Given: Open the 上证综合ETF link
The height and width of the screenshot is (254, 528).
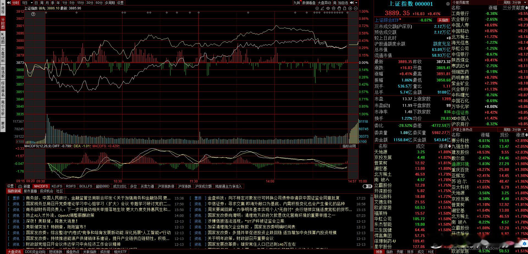Looking at the screenshot, I should tap(387, 20).
